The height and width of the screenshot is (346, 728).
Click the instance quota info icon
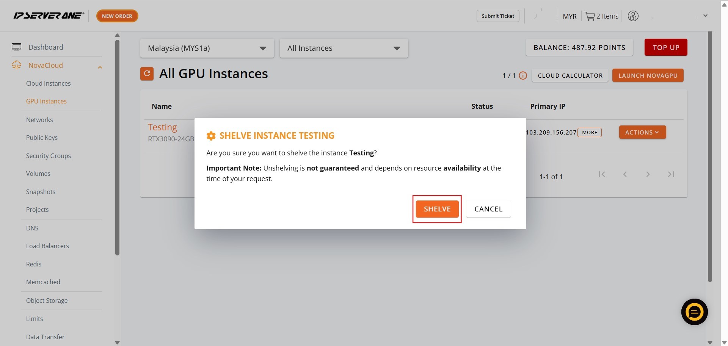(x=523, y=75)
